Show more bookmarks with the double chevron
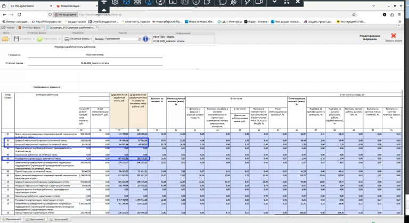 pos(399,22)
